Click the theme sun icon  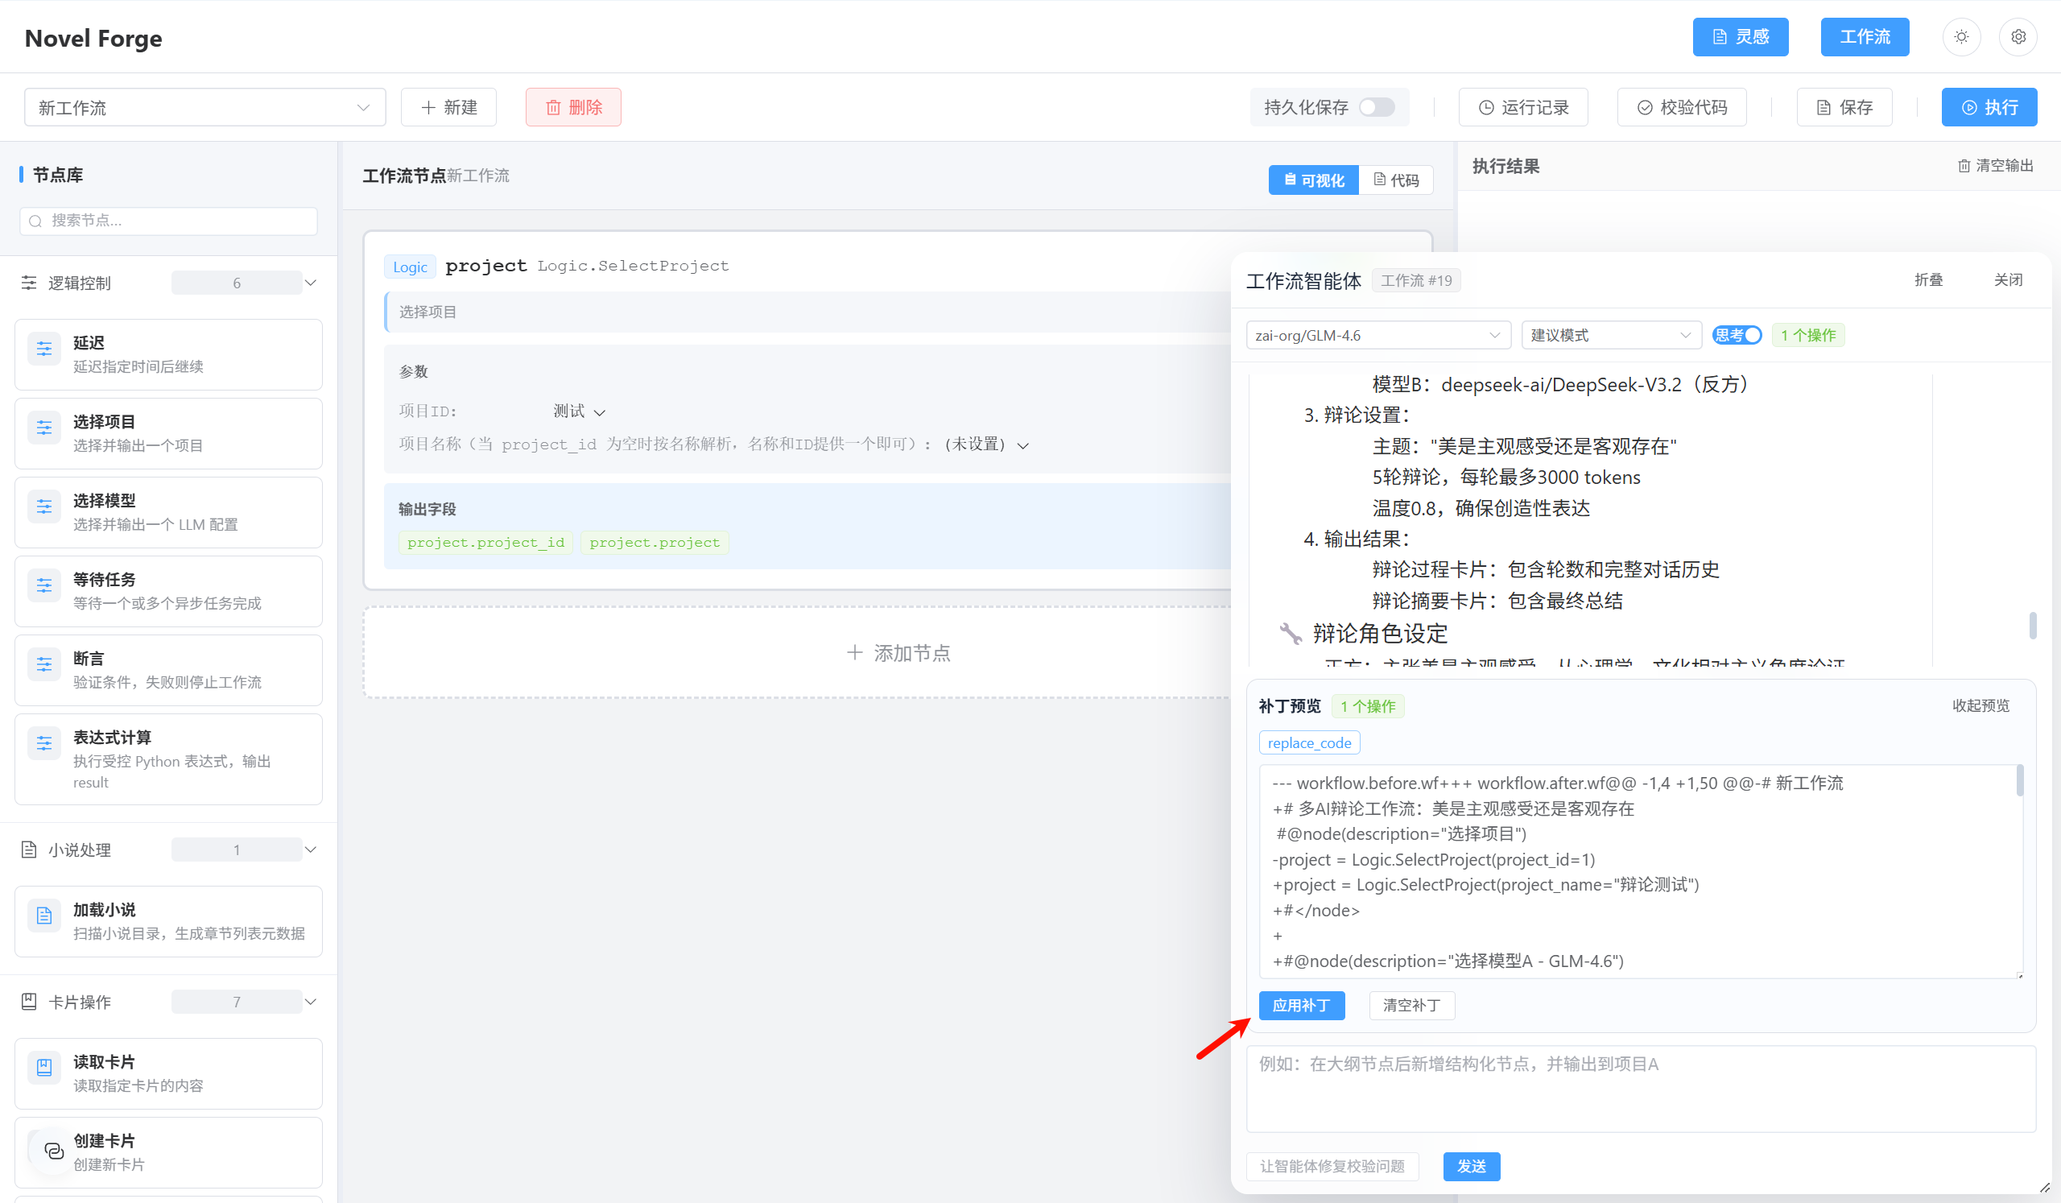click(x=1961, y=37)
